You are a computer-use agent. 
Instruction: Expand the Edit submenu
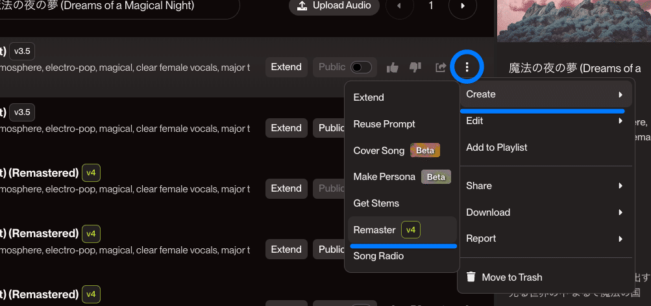[x=545, y=121]
